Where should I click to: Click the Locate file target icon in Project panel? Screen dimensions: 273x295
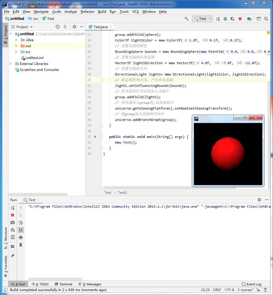click(58, 27)
